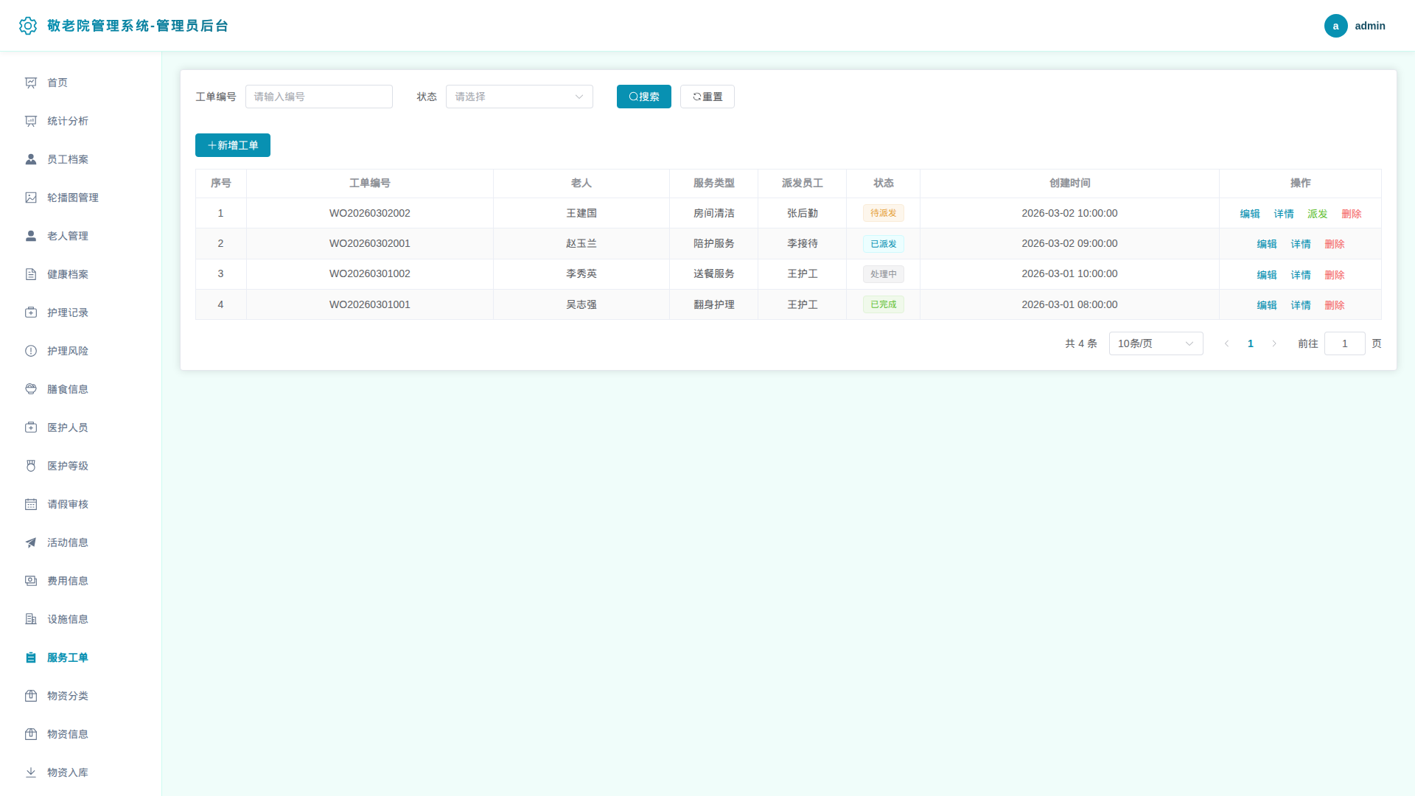Click the 新增工单 button
The image size is (1415, 796).
(232, 145)
